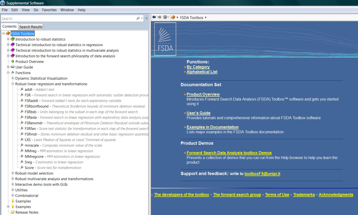Image resolution: width=358 pixels, height=215 pixels.
Task: Click the fx icon beside Score
Action: (x=22, y=167)
